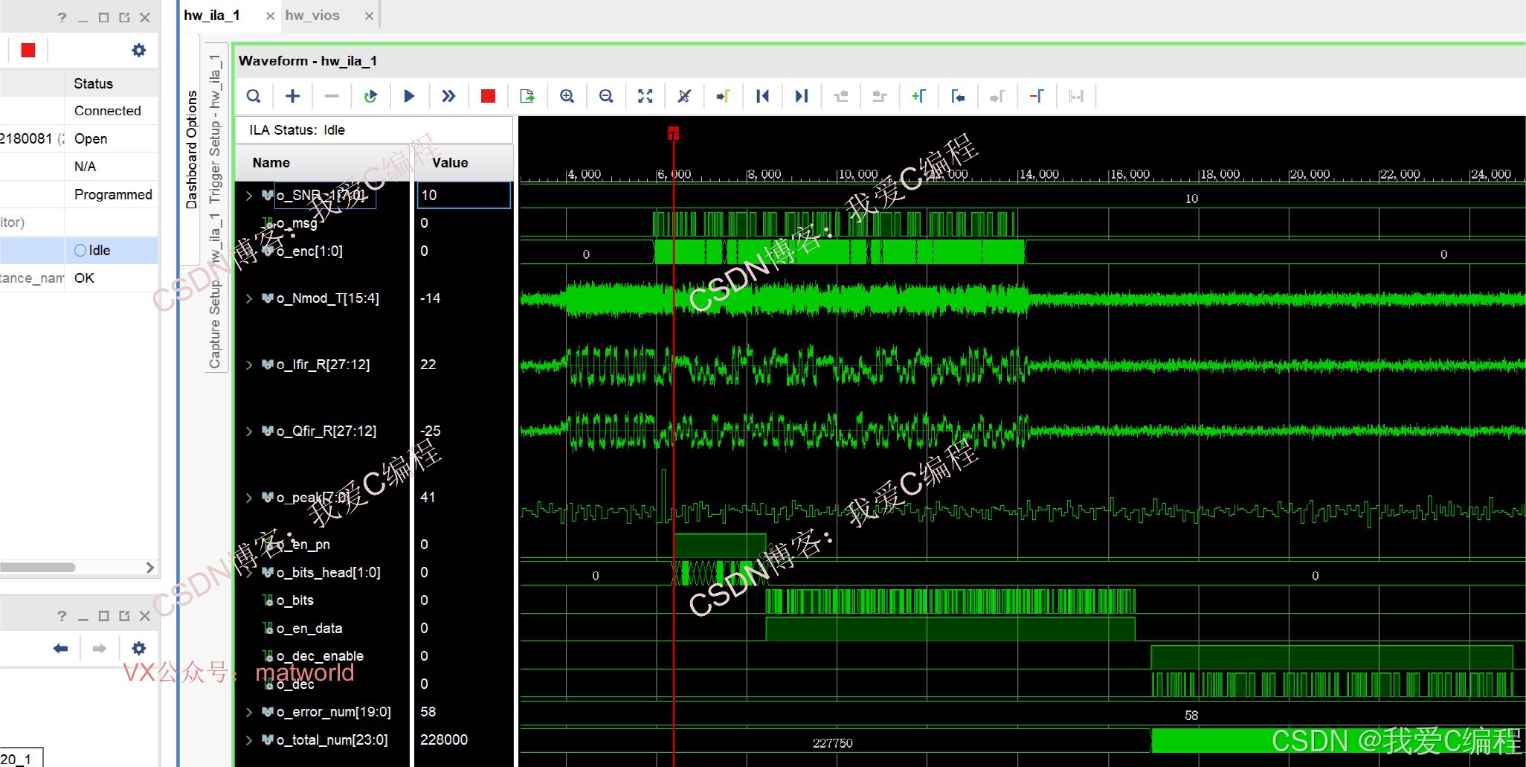1526x767 pixels.
Task: Go to the waveform start
Action: point(762,96)
